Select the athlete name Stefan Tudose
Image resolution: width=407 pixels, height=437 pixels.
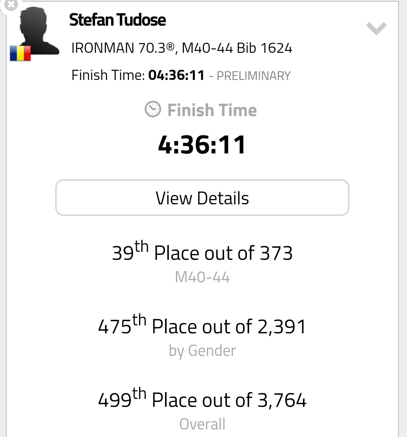tap(117, 20)
